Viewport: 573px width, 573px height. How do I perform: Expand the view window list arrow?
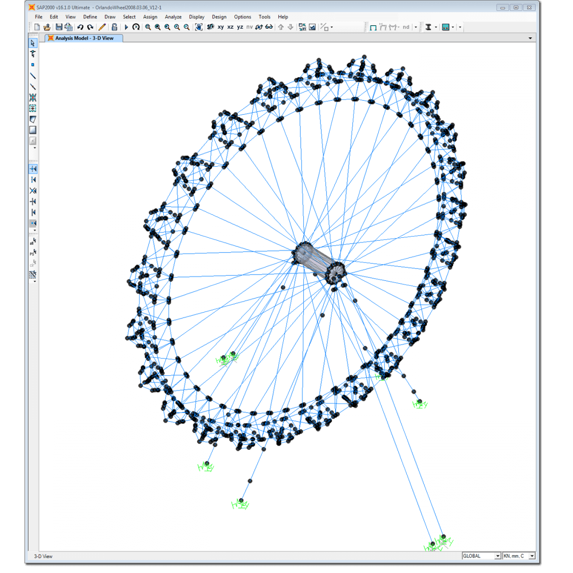(x=530, y=38)
